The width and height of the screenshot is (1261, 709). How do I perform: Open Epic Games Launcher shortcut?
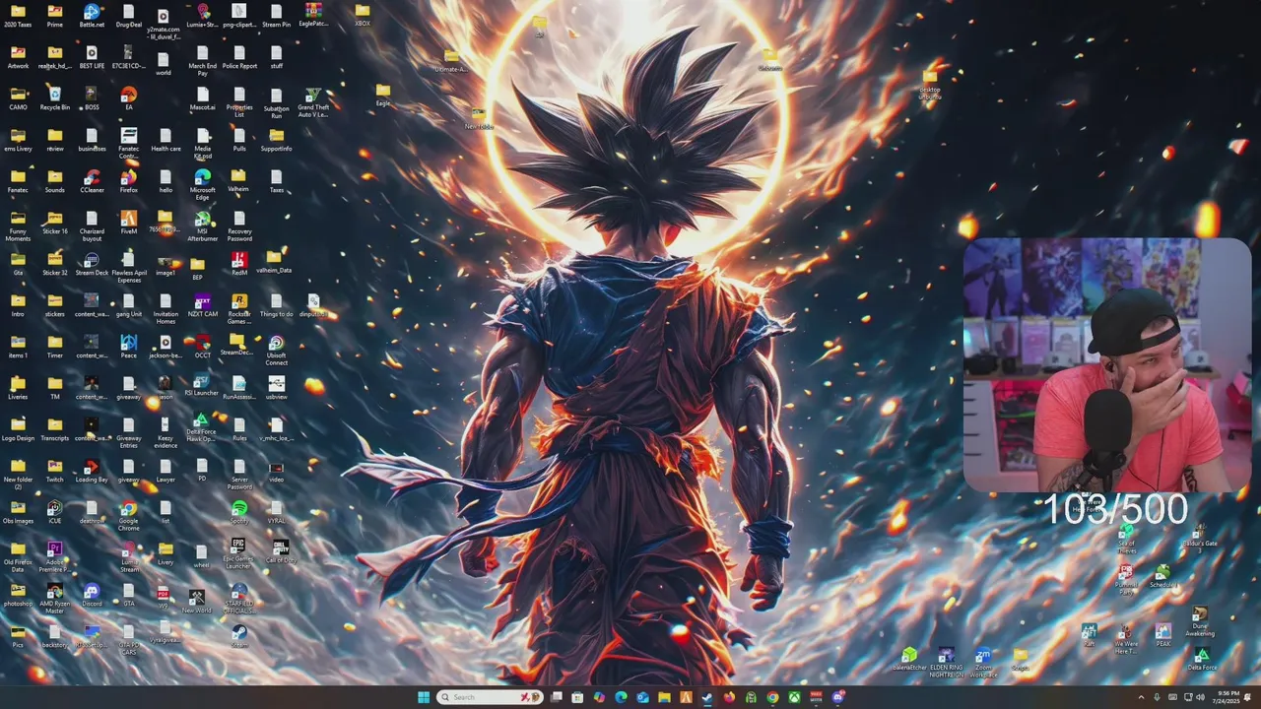(238, 553)
